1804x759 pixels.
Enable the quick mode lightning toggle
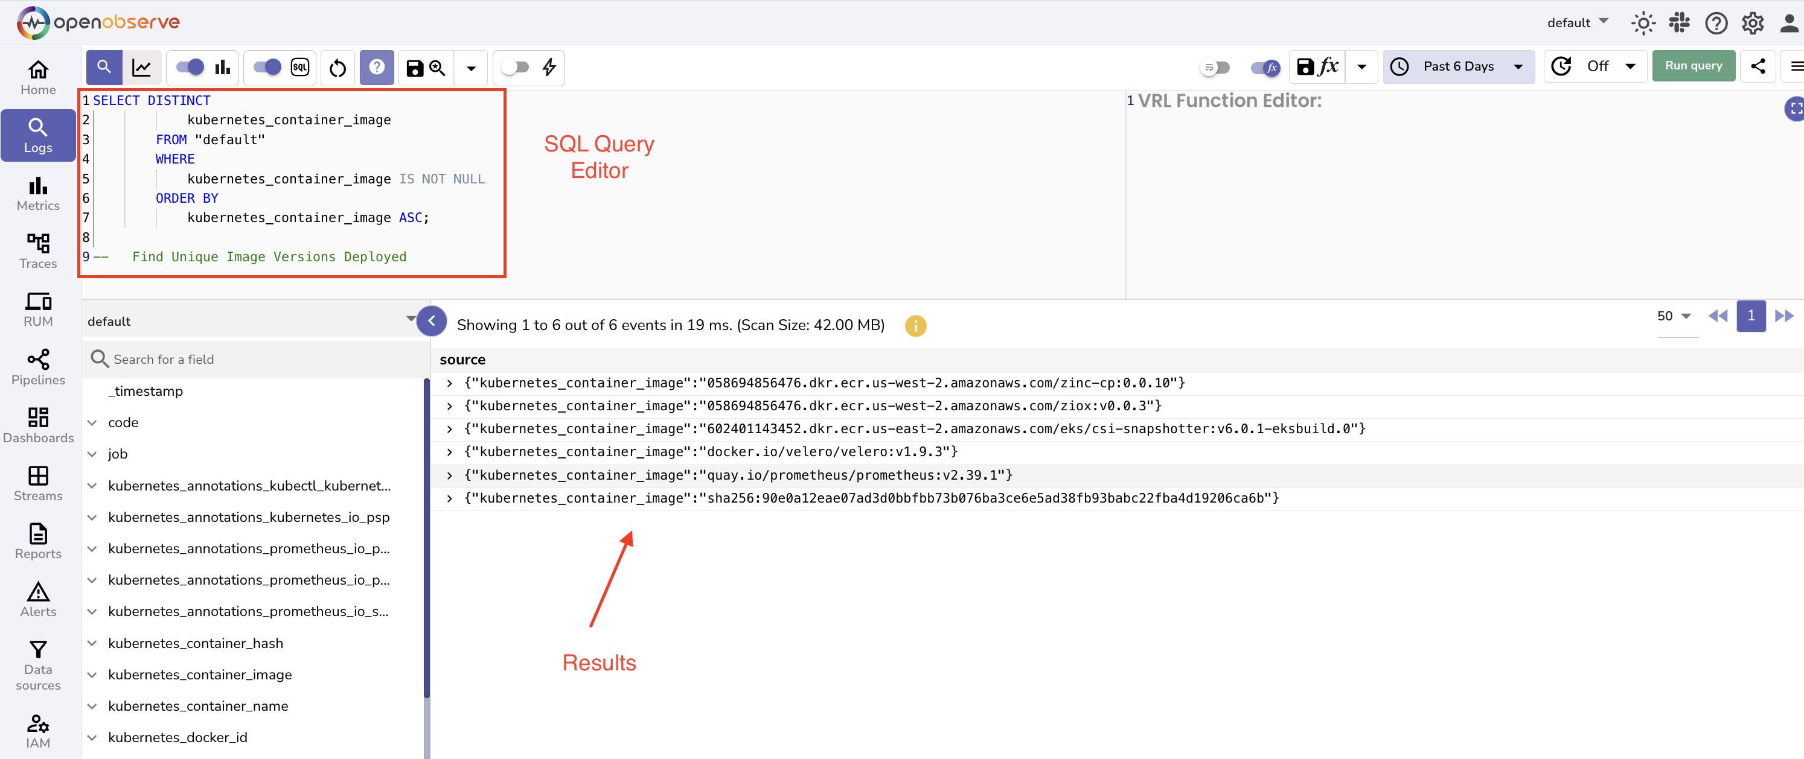517,67
